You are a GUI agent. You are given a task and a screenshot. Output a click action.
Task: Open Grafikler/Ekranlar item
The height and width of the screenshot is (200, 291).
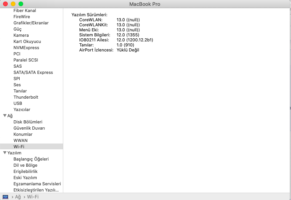(x=31, y=23)
